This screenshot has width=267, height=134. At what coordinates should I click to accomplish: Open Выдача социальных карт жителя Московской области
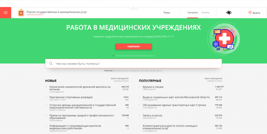[176, 97]
